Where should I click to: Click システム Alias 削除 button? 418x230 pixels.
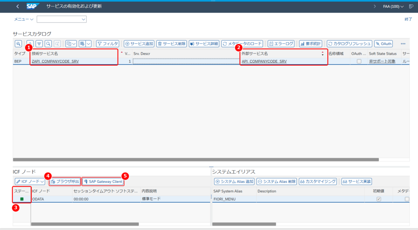pyautogui.click(x=277, y=182)
